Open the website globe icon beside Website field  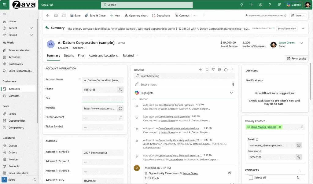click(x=120, y=108)
